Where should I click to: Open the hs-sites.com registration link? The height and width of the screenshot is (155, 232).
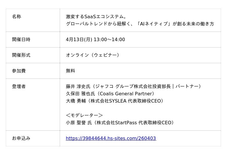(111, 138)
